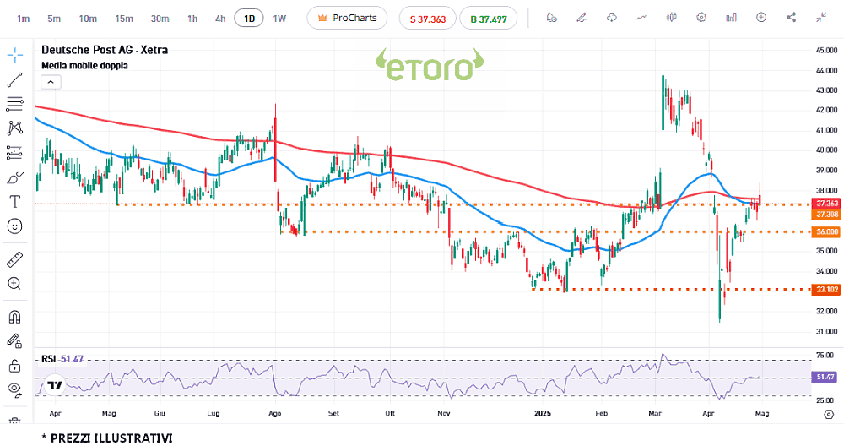Select the brush drawing tool
This screenshot has height=446, width=844.
pos(15,177)
